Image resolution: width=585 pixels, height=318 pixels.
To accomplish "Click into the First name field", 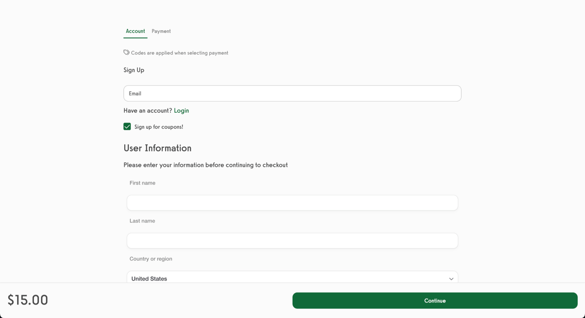I will [292, 203].
